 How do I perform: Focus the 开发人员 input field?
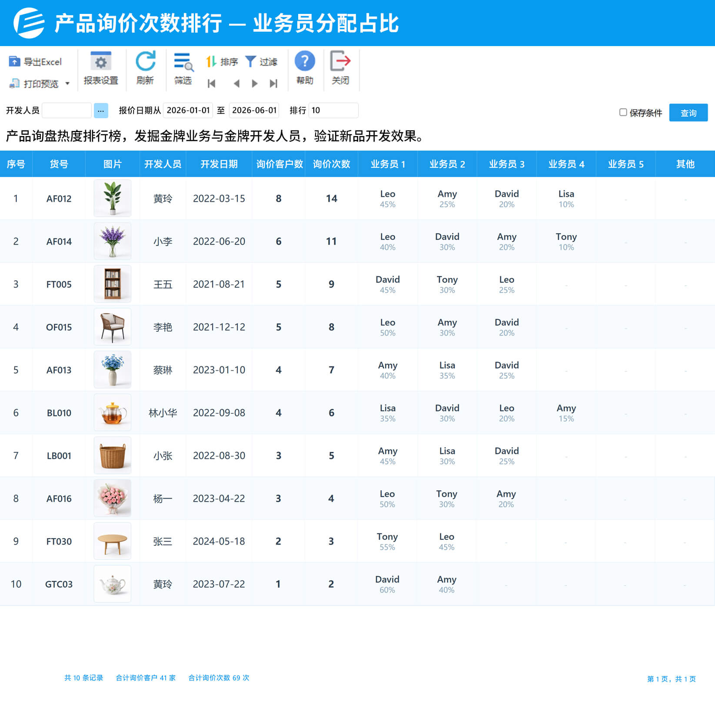click(67, 110)
